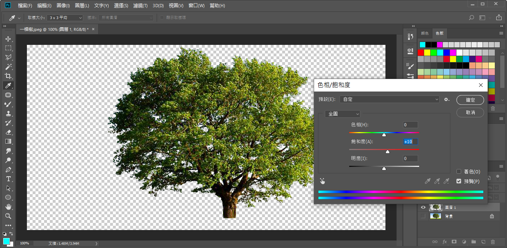Click the 飽和度 slider handle
The height and width of the screenshot is (248, 507).
(387, 152)
